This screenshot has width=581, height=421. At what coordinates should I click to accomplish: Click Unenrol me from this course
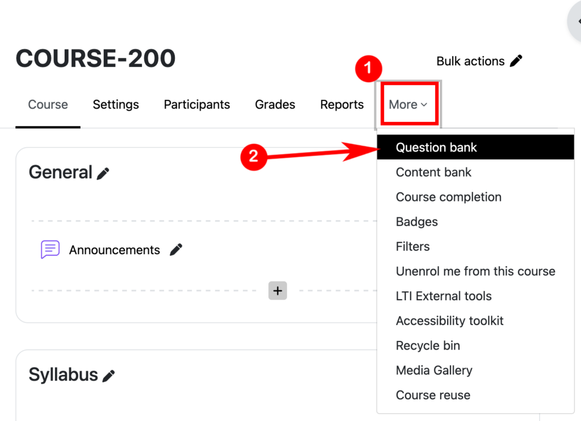tap(475, 271)
